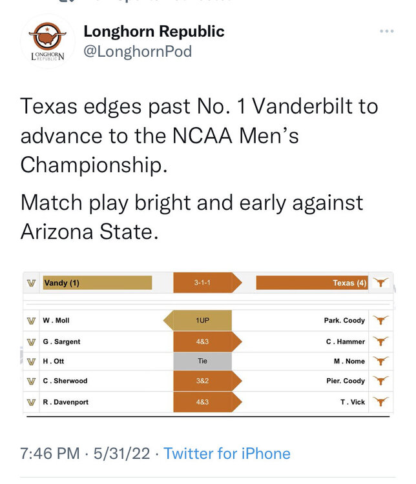Open the tweet's three-dot more menu
Viewport: 416px width, 484px height.
point(386,31)
